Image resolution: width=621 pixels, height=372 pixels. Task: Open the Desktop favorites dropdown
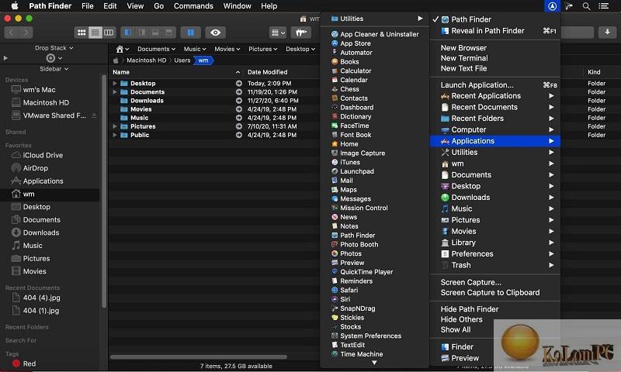coord(300,49)
